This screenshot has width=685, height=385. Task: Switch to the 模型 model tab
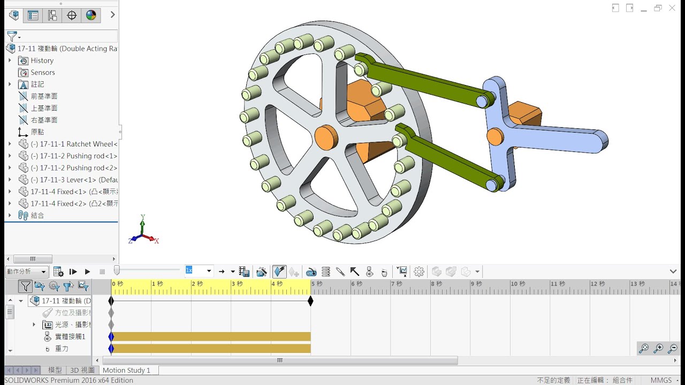click(55, 370)
